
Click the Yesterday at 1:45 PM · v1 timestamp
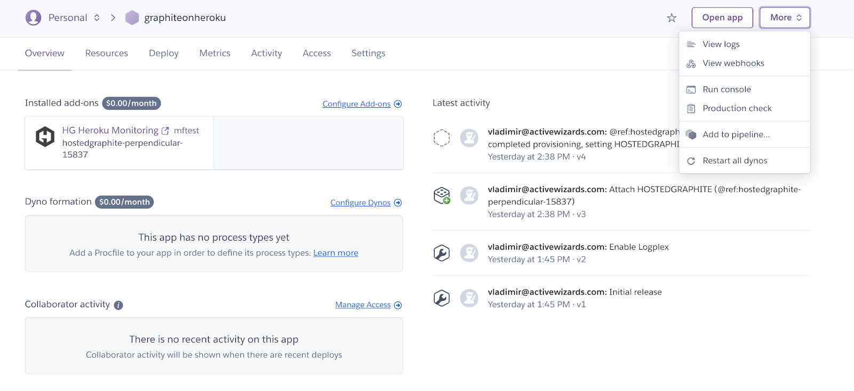point(537,305)
